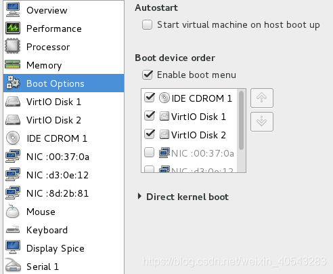Click the Overview monitor icon
333x274 pixels.
point(13,9)
